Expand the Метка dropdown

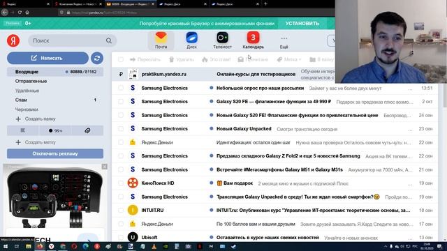(x=288, y=59)
